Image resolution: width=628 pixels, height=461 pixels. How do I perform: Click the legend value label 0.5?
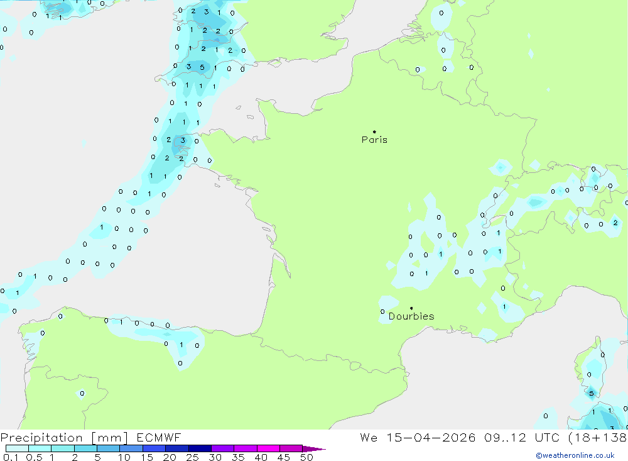tap(34, 457)
